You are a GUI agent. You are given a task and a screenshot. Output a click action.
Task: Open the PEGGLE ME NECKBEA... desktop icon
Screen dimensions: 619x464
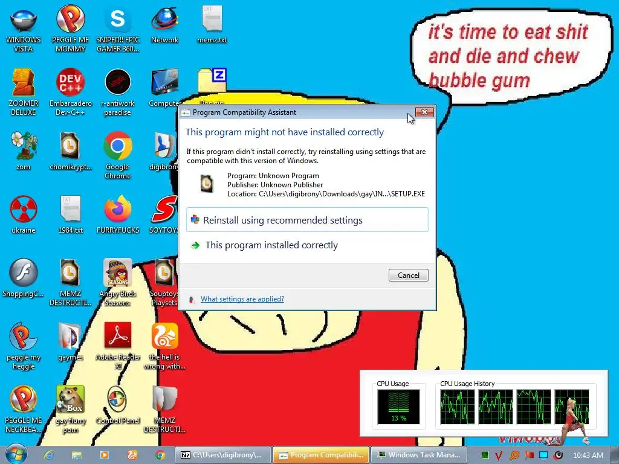click(x=24, y=409)
